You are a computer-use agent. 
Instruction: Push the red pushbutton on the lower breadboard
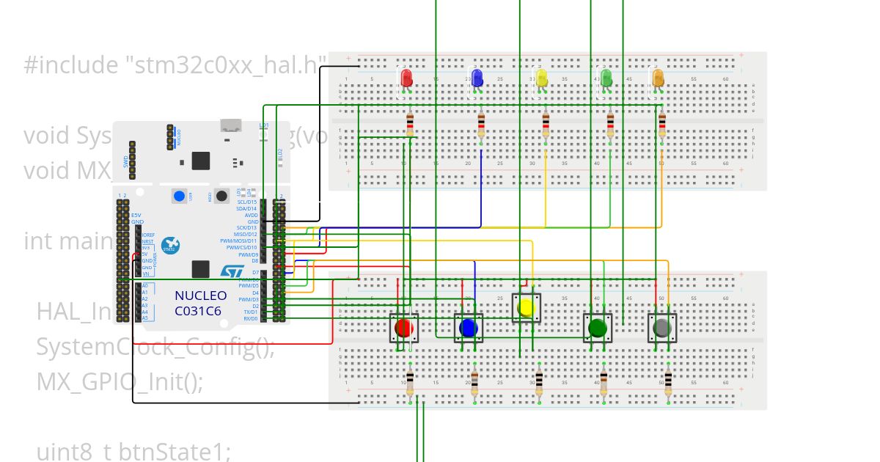[403, 328]
